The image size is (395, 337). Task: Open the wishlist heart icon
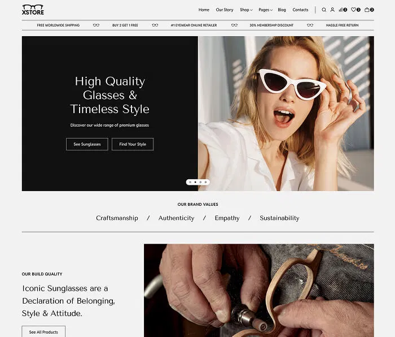point(354,10)
